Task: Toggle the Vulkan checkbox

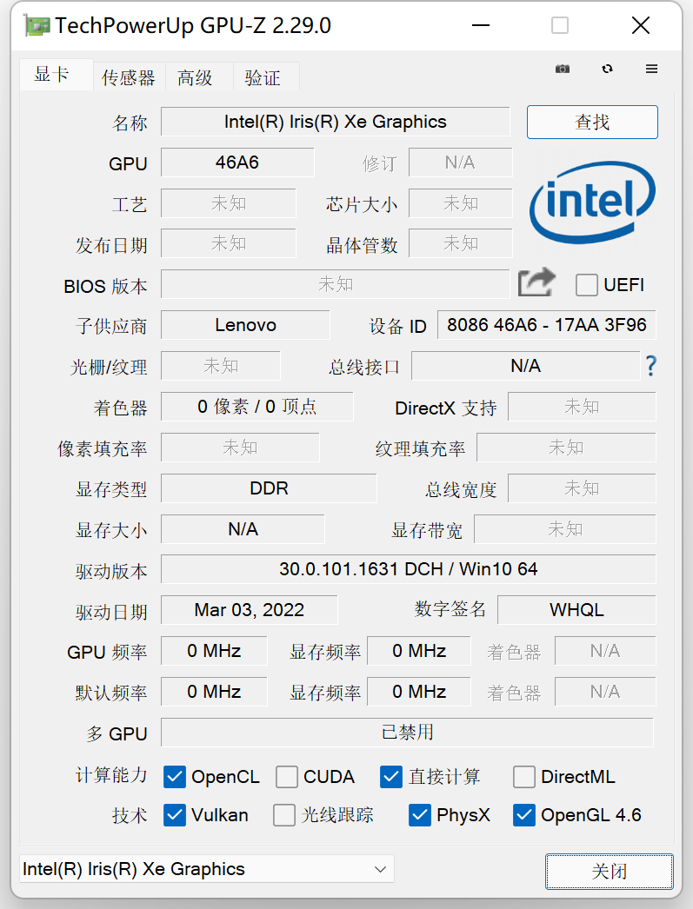Action: (x=175, y=815)
